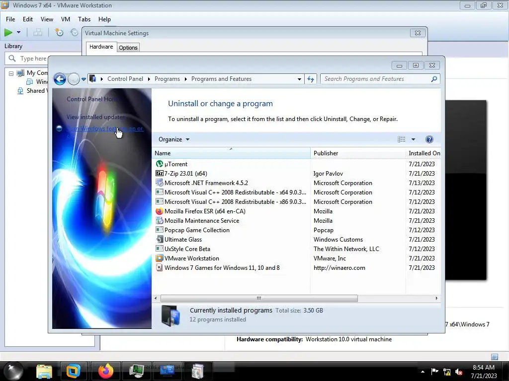
Task: Select the Microsoft .NET Framework 4.5.2 icon
Action: (160, 183)
